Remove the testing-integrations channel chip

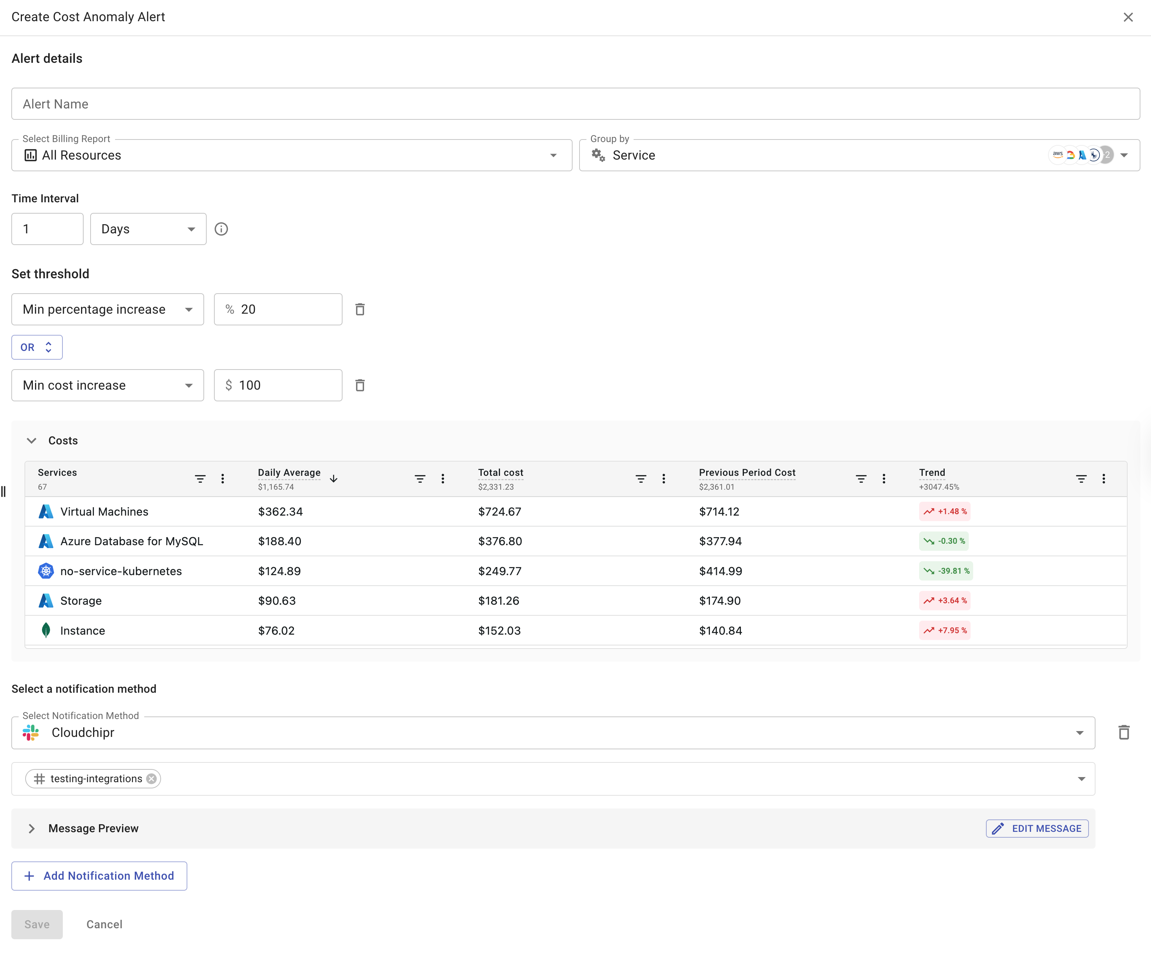(x=151, y=779)
